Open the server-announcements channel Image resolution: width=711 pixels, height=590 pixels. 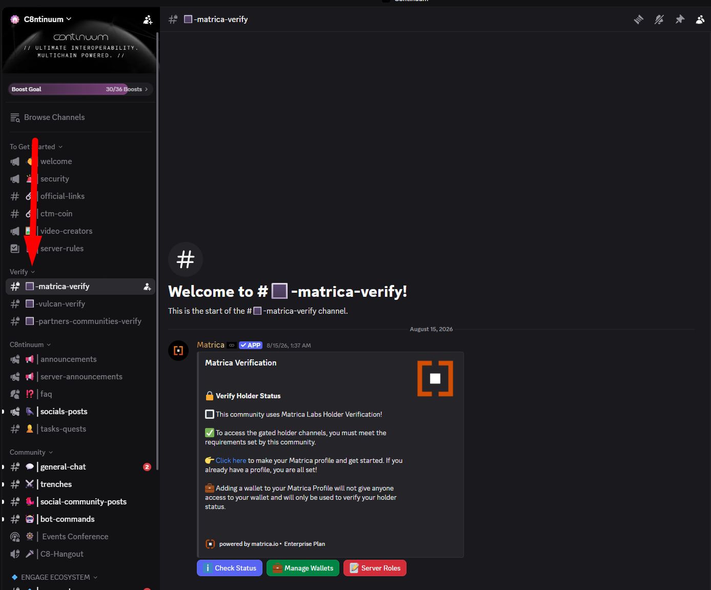point(80,377)
